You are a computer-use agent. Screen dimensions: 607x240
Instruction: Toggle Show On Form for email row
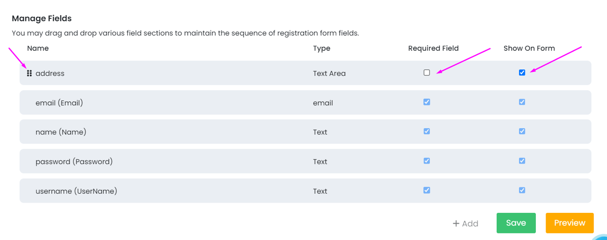click(522, 102)
